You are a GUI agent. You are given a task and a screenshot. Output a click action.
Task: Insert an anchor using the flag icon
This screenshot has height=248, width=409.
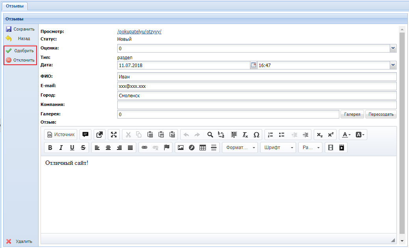167,148
